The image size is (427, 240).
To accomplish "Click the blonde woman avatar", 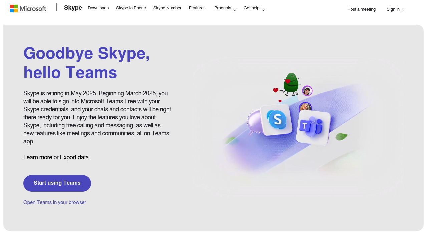I will [x=305, y=107].
